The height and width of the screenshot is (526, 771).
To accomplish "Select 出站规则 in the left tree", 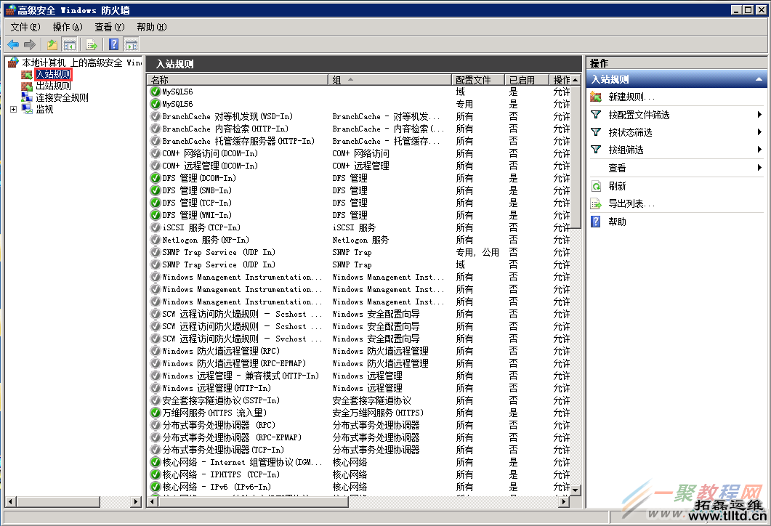I will click(53, 86).
